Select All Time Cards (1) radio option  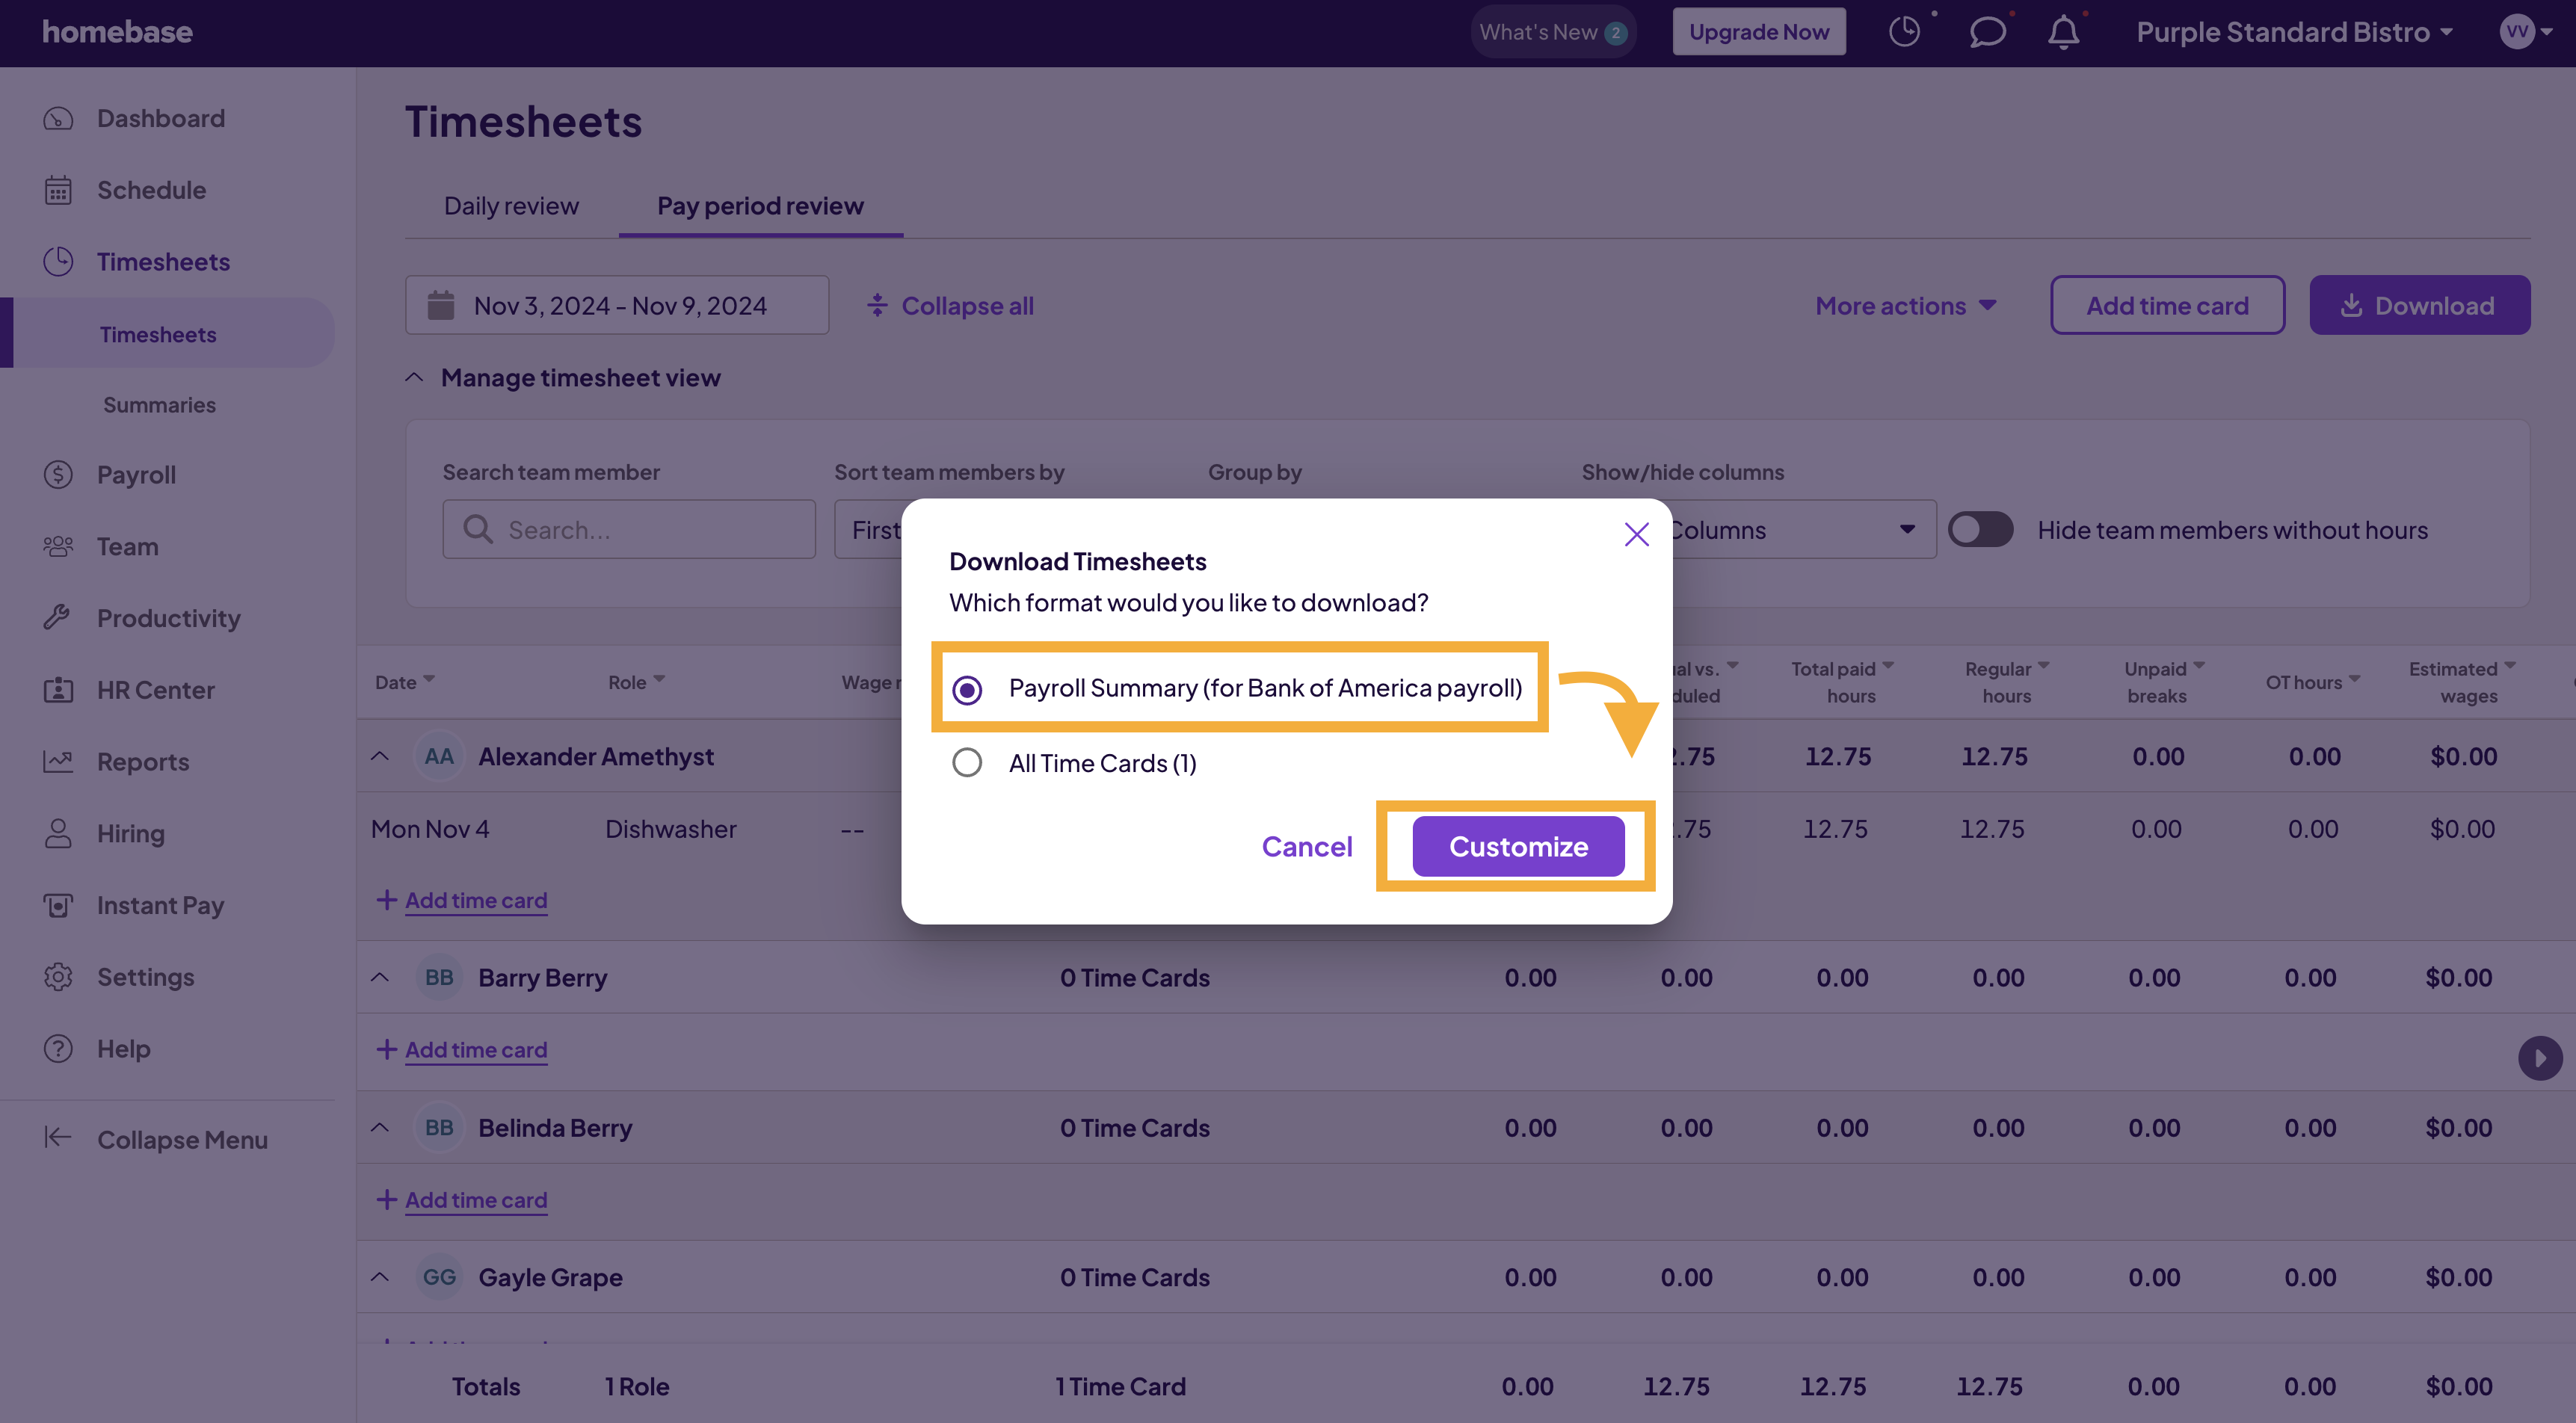pyautogui.click(x=967, y=763)
